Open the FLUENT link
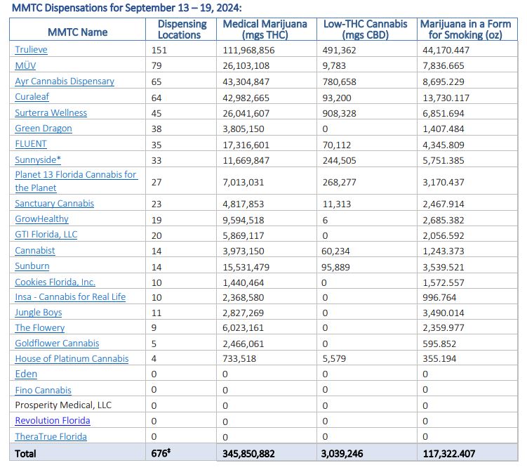Viewport: 527px width, 470px height. 31,143
